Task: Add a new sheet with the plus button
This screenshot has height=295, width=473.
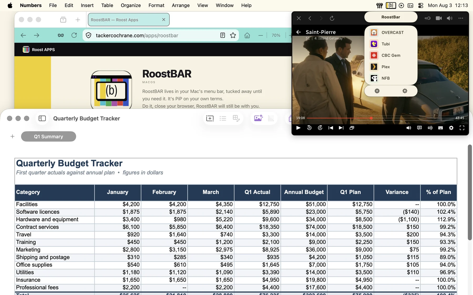Action: pyautogui.click(x=12, y=136)
